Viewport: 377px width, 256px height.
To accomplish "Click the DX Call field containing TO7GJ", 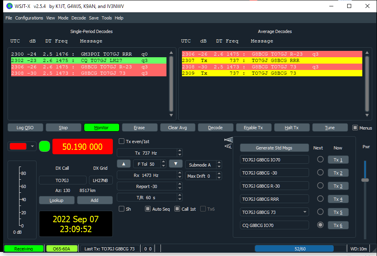I will coord(62,180).
